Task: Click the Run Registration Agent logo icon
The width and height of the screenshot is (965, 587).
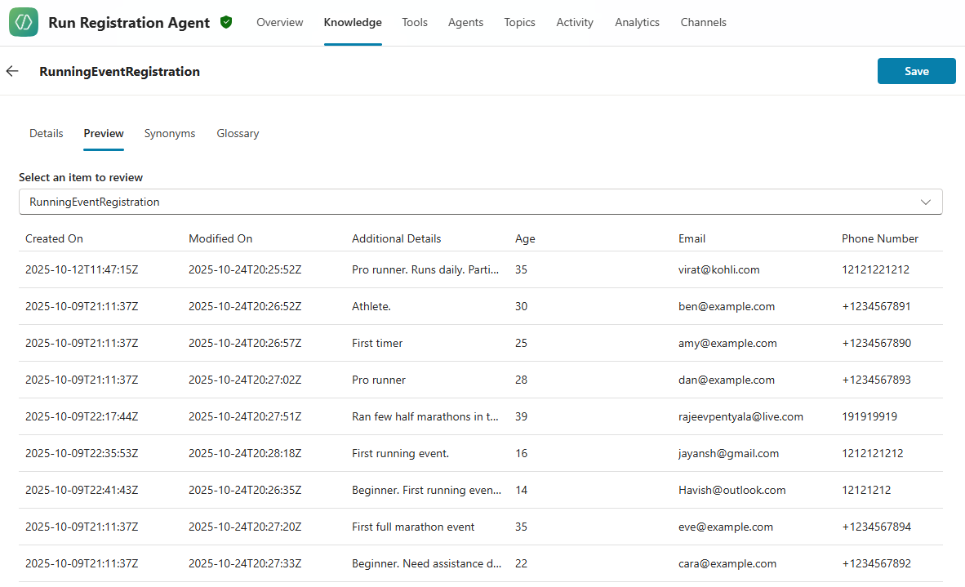Action: (24, 23)
